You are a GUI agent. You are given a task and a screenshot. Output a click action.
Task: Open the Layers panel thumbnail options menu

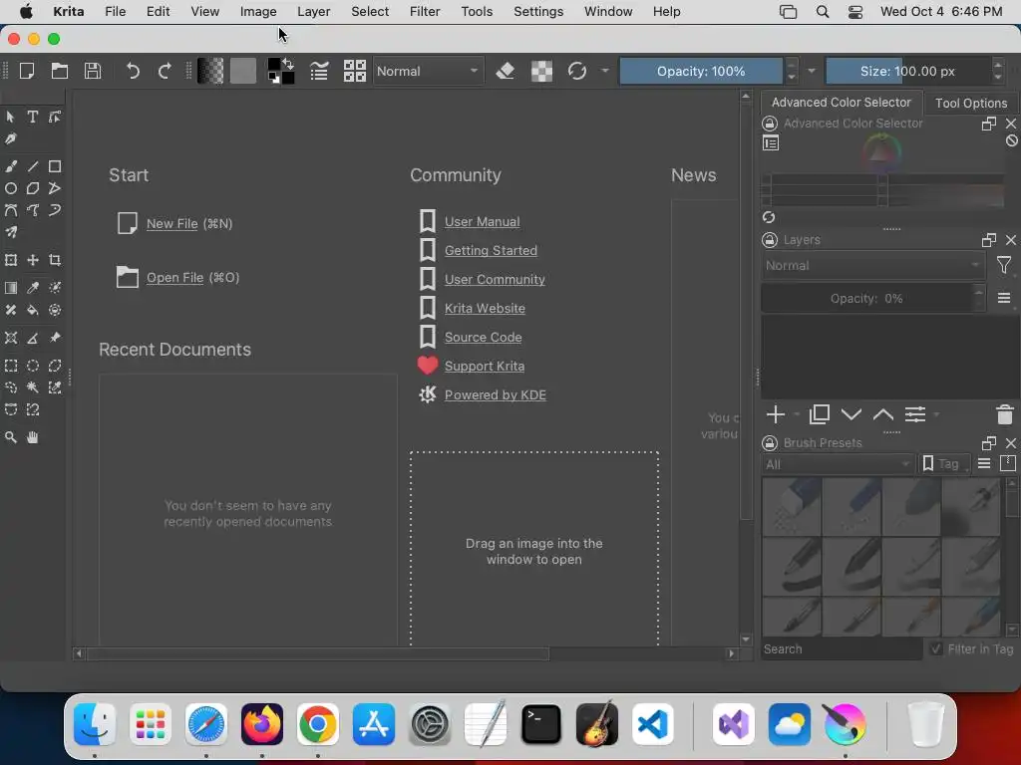pos(1003,298)
